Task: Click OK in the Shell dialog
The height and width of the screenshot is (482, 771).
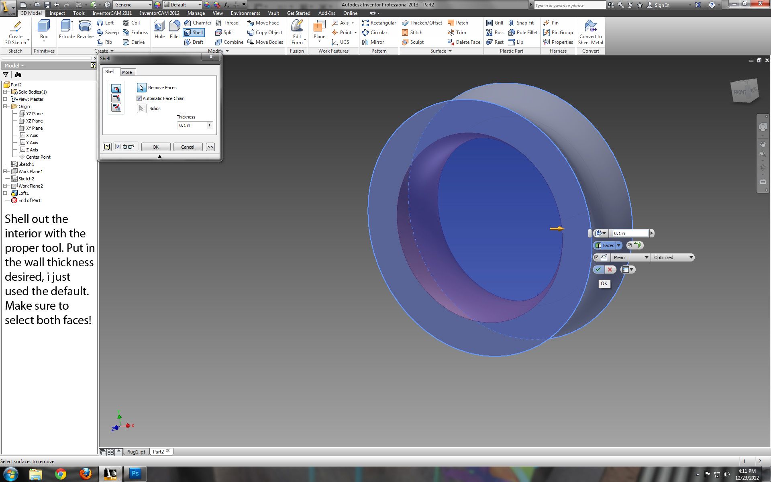Action: [x=155, y=147]
